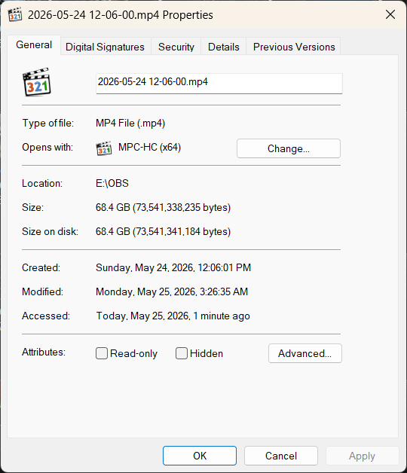
Task: Click the 'Location:' label
Action: point(42,184)
